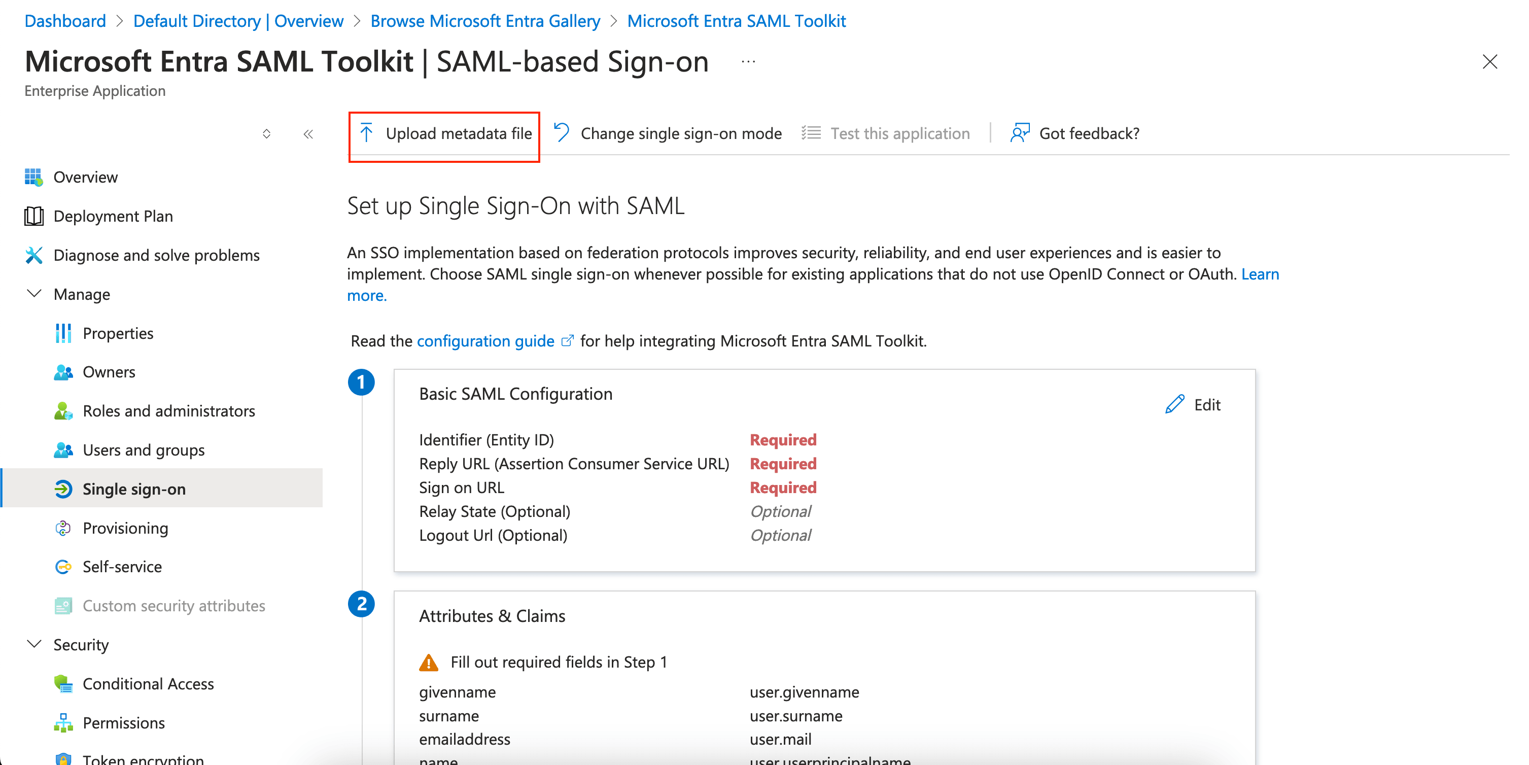Click the Deployment Plan book icon
Viewport: 1529px width, 765px height.
coord(34,216)
